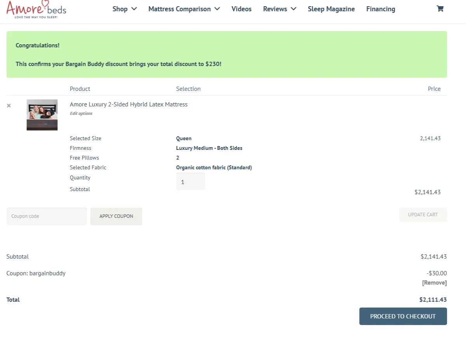Open the shopping cart icon

pos(440,8)
